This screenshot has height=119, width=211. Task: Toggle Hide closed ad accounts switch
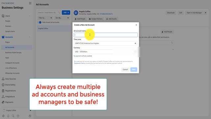point(40,22)
